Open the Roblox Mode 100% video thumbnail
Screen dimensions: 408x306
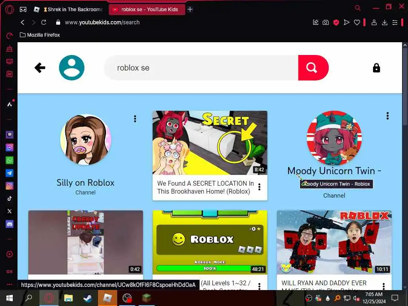point(210,242)
